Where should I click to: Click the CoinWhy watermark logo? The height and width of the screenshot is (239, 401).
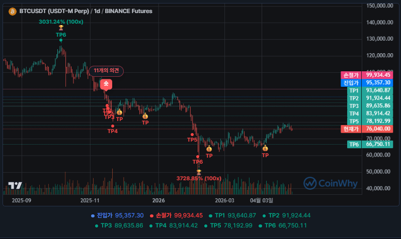point(330,183)
